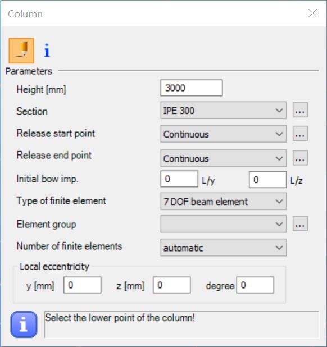Open element group ellipsis button

(300, 223)
